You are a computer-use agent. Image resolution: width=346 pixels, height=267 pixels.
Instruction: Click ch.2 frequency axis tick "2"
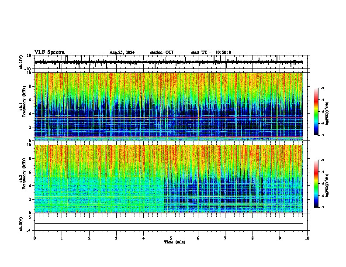click(x=31, y=199)
